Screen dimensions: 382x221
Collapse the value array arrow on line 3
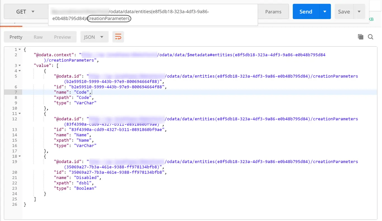[x=20, y=65]
